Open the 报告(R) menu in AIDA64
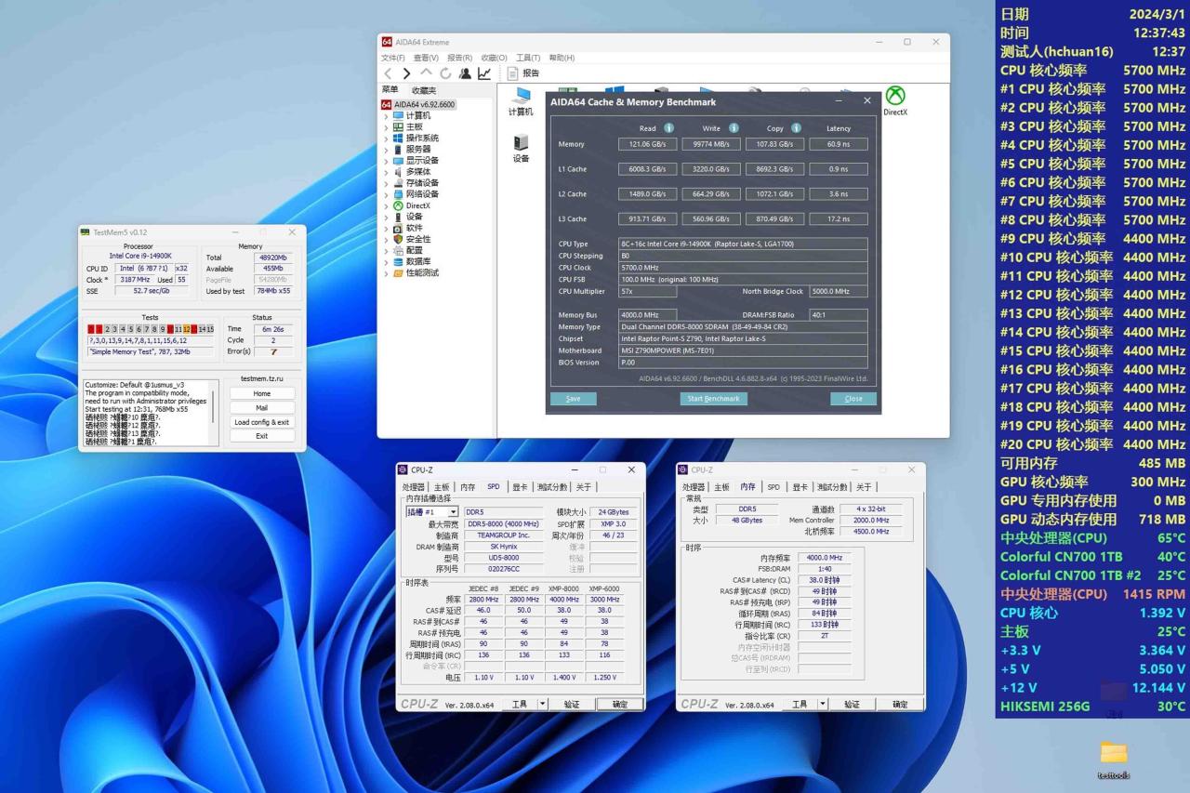The height and width of the screenshot is (793, 1190). 460,58
